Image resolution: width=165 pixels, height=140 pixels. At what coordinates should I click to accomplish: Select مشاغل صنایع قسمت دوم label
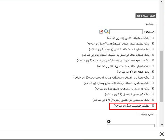coord(111,77)
